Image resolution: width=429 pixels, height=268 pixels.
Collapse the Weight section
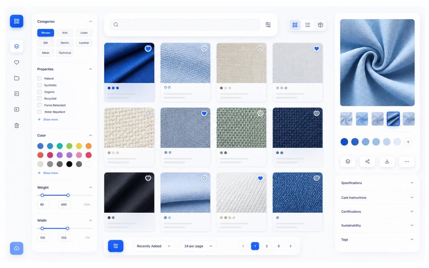click(90, 187)
